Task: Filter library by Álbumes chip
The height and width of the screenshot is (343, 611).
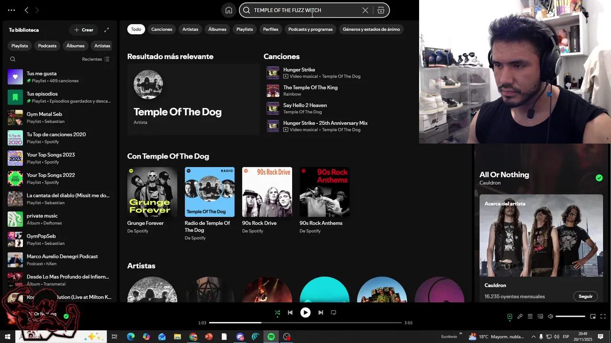Action: click(75, 46)
